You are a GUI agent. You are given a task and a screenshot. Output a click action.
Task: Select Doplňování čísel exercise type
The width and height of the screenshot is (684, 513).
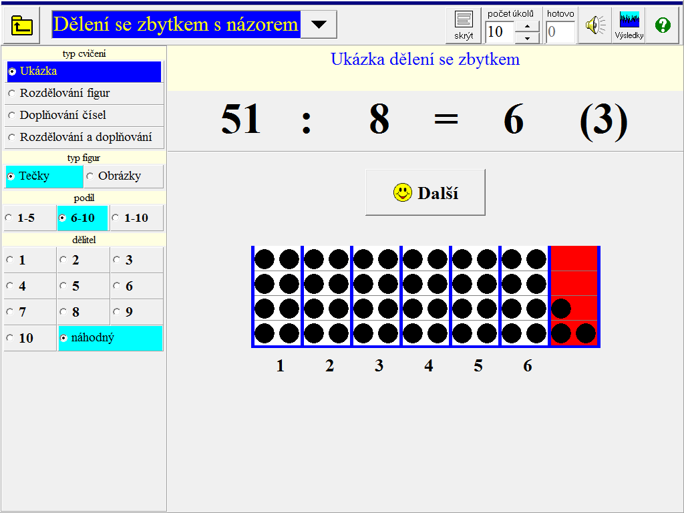(x=83, y=115)
